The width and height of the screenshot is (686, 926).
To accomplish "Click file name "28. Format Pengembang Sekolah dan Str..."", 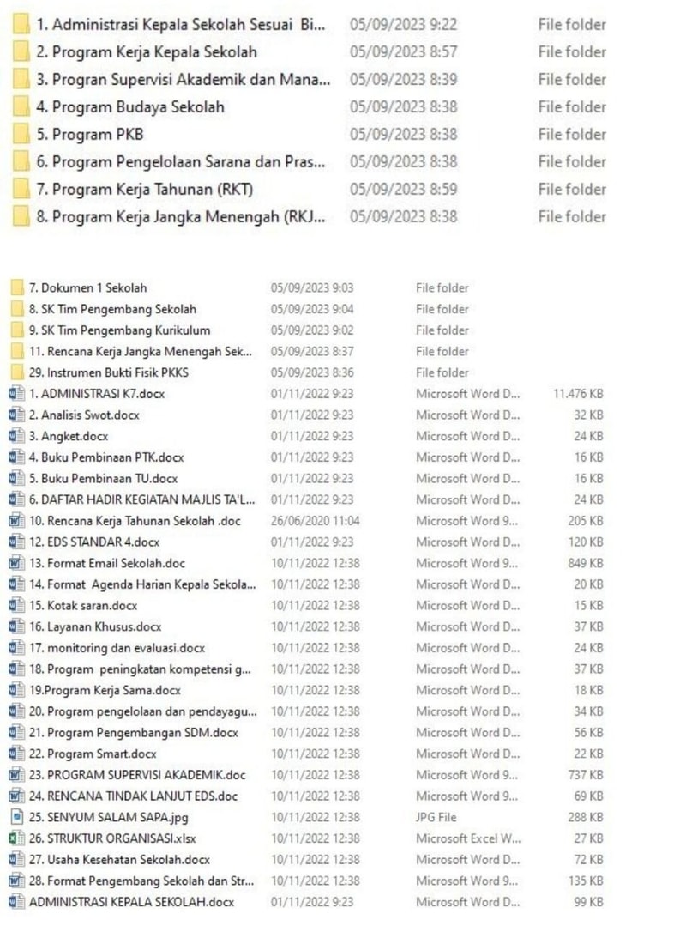I will pyautogui.click(x=141, y=881).
